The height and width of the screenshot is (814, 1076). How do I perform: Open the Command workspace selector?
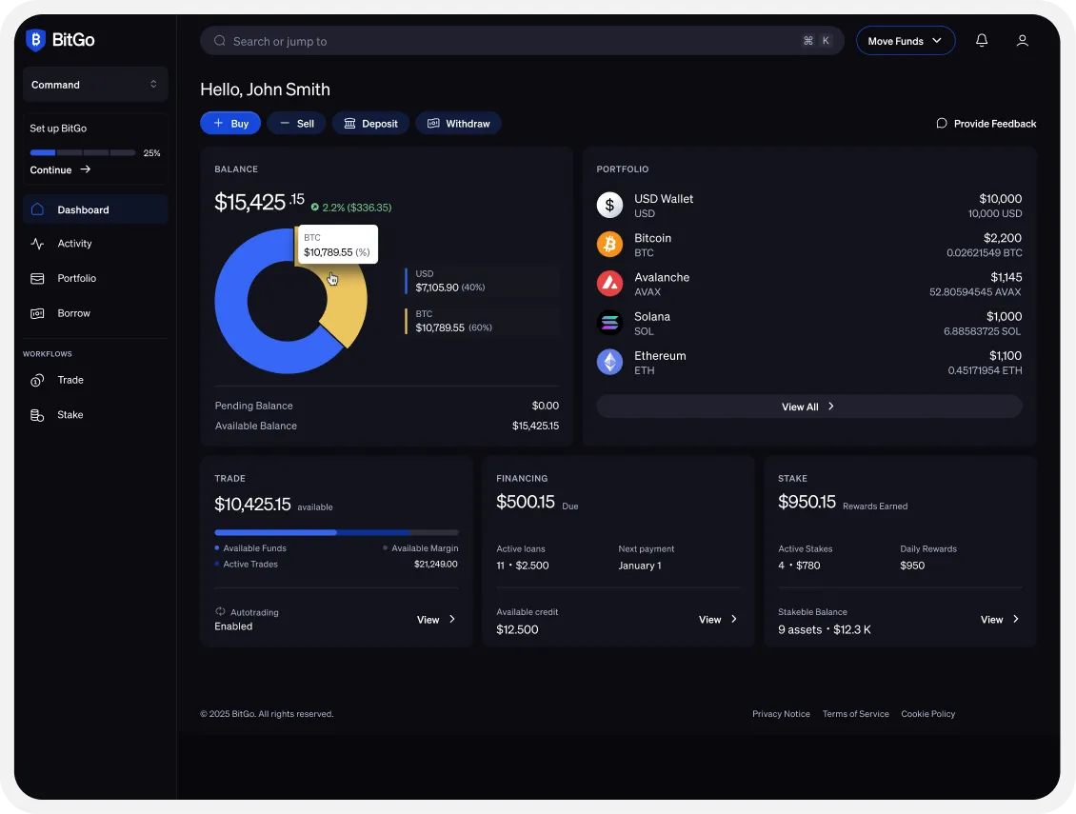coord(95,85)
